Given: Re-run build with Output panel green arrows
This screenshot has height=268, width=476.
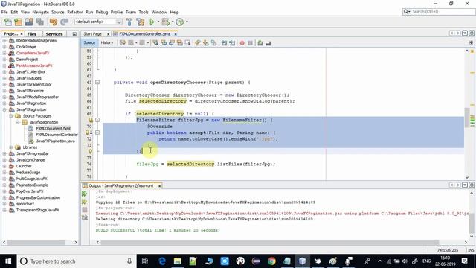Looking at the screenshot, I should click(x=84, y=194).
